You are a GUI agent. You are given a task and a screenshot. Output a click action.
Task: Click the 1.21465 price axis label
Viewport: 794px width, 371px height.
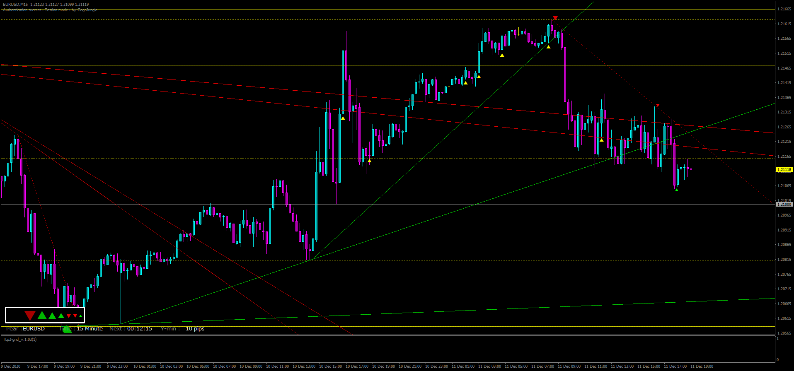coord(784,68)
